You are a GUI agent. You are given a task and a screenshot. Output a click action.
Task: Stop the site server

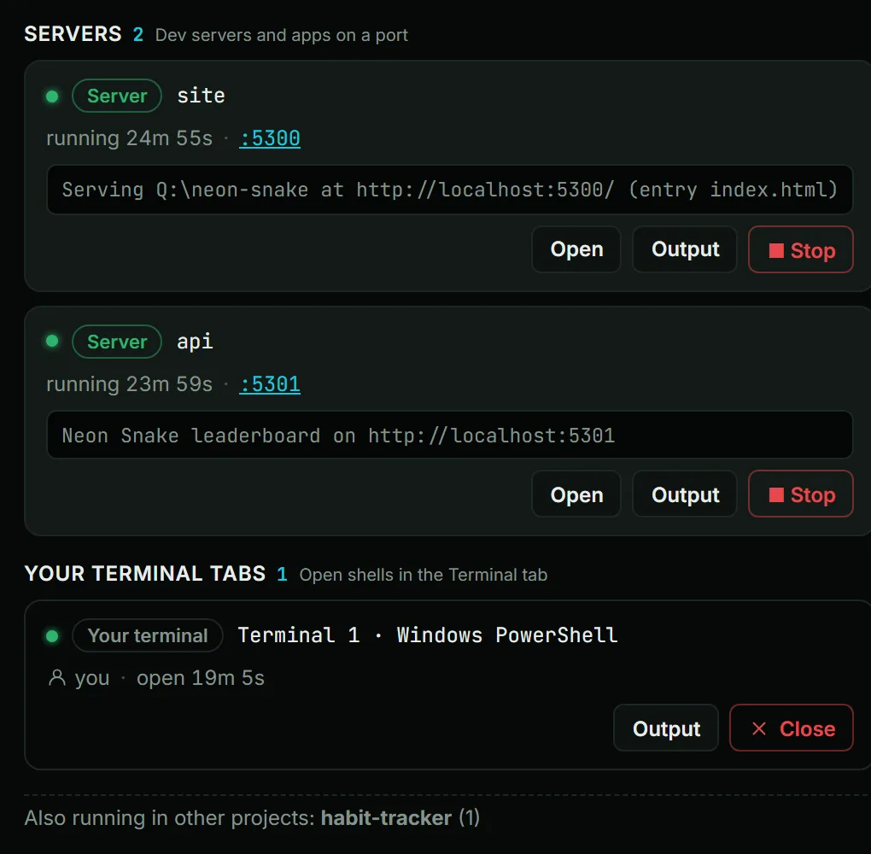[x=800, y=249]
